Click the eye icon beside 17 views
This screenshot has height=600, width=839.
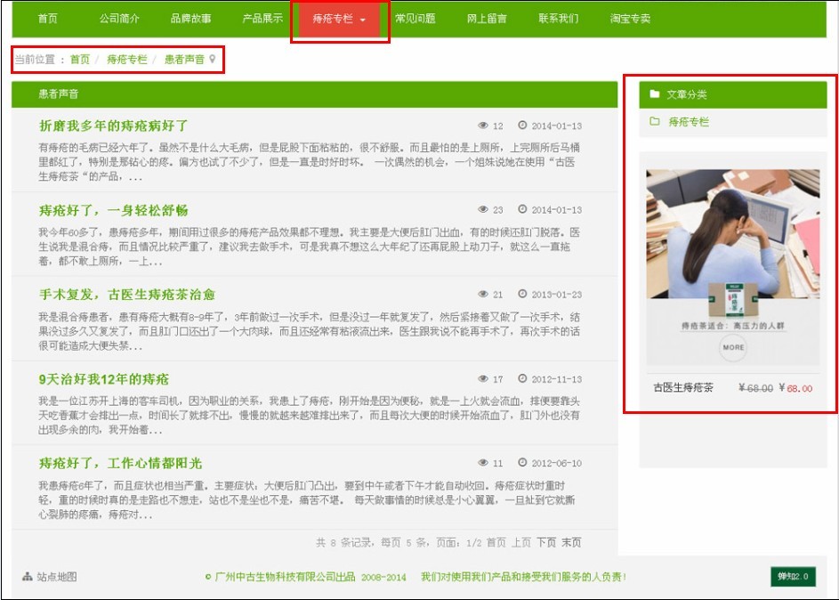click(x=482, y=379)
